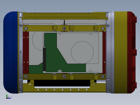Select the center screw on the upper yellow rail
The image size is (140, 105).
pyautogui.click(x=64, y=29)
